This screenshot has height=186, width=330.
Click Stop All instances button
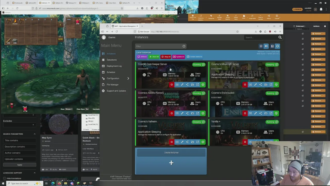click(x=166, y=57)
